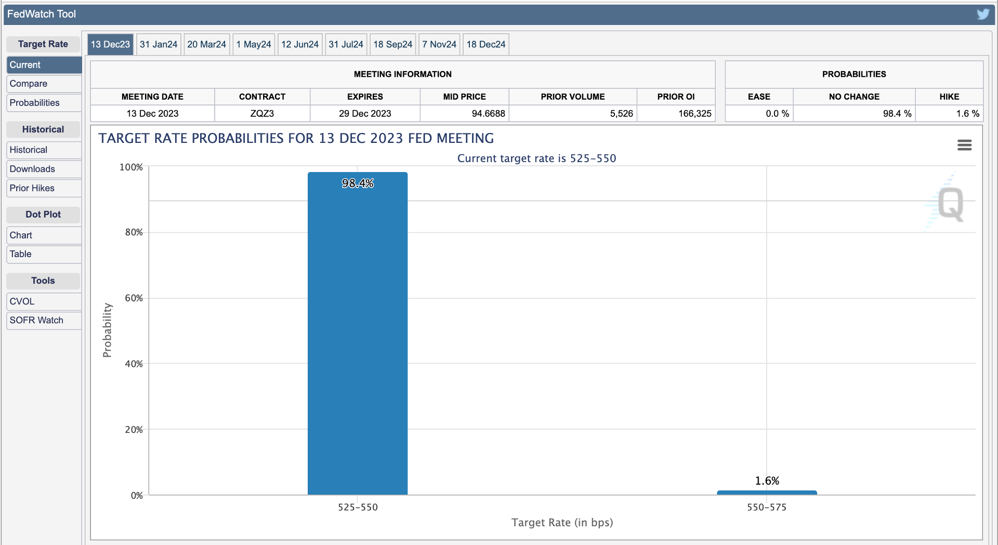This screenshot has height=545, width=998.
Task: Open the Prior Hikes sidebar item
Action: click(44, 188)
